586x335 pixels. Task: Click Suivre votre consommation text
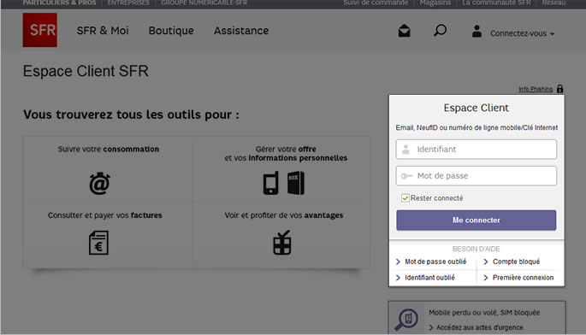pyautogui.click(x=109, y=149)
